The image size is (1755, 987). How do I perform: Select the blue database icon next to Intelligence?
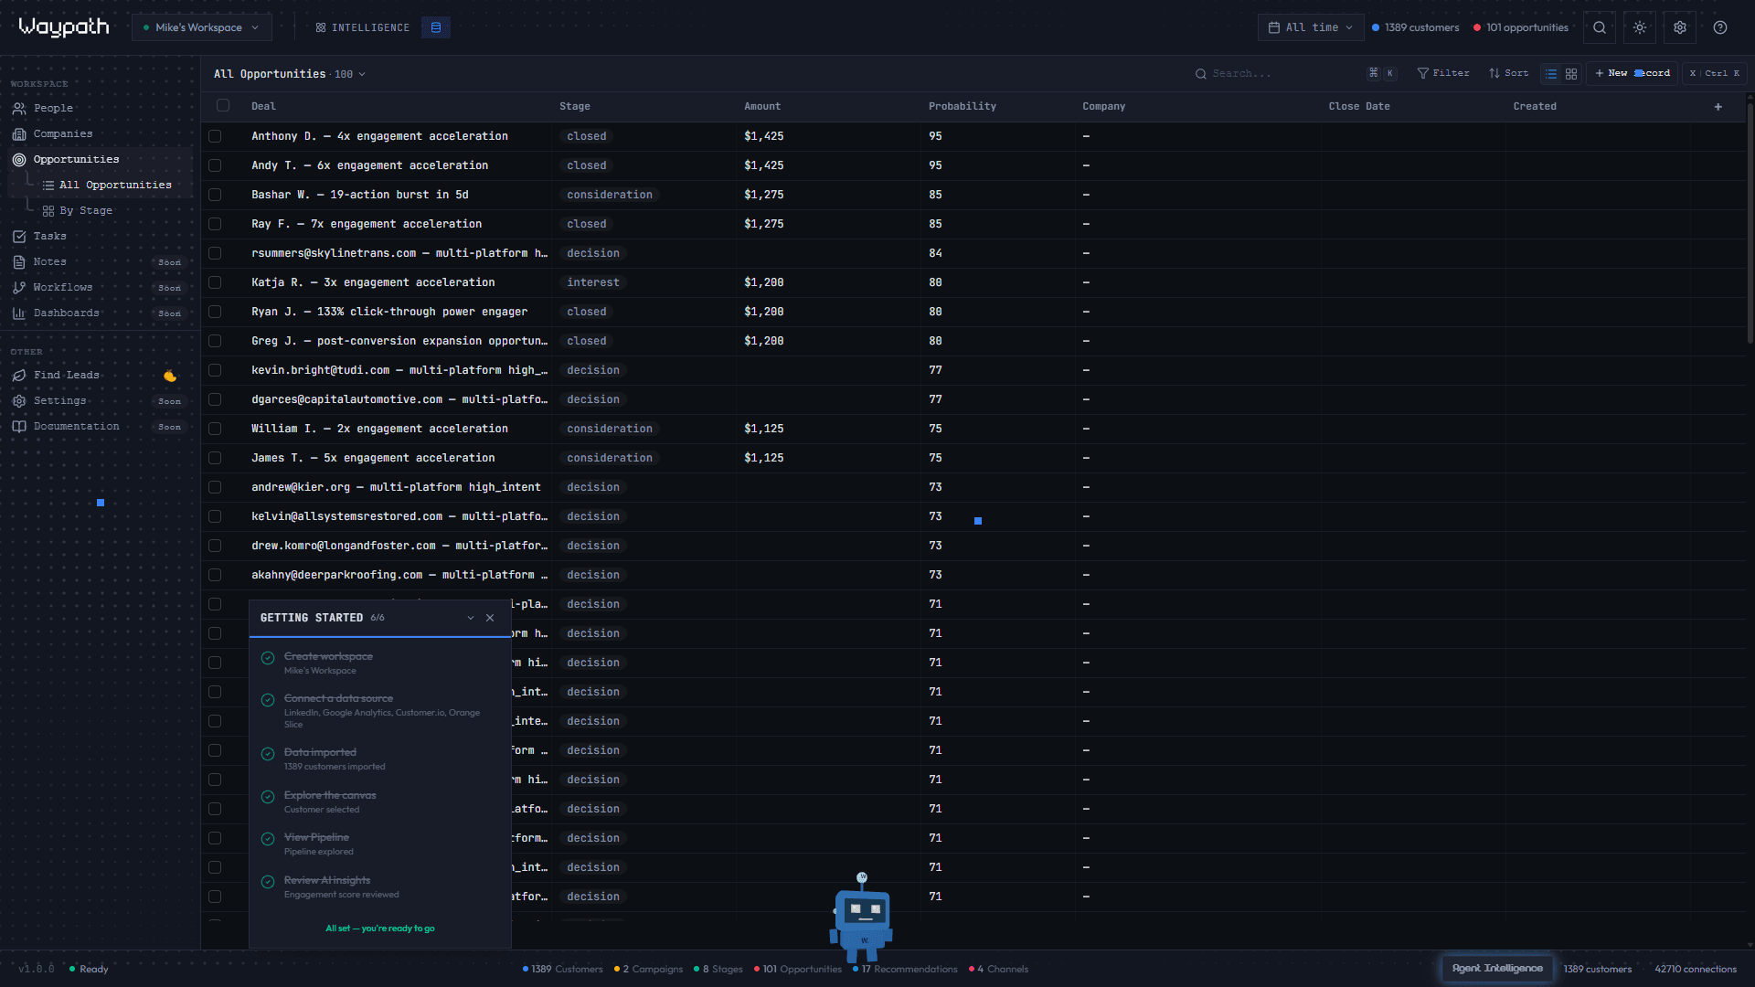point(435,27)
